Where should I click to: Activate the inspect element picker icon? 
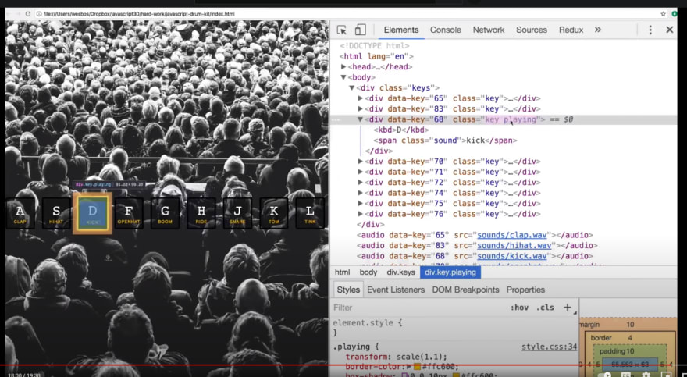click(x=342, y=30)
